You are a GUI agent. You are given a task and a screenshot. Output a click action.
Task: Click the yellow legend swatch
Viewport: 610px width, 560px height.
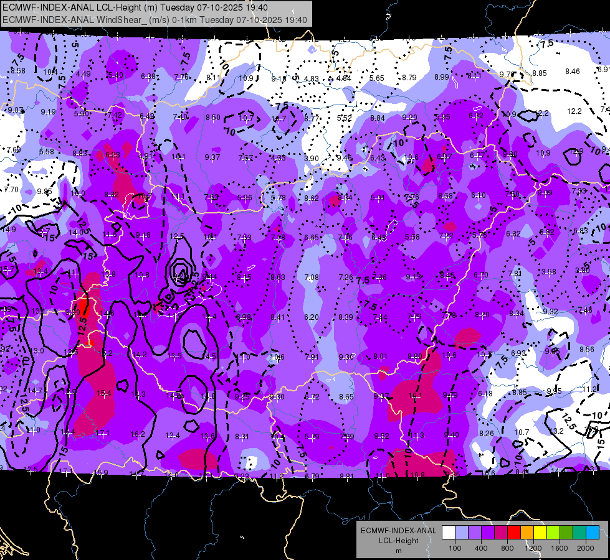pos(540,533)
